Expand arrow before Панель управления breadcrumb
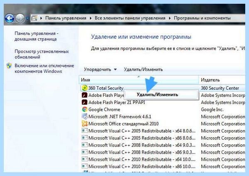The image size is (249, 176). pos(41,18)
